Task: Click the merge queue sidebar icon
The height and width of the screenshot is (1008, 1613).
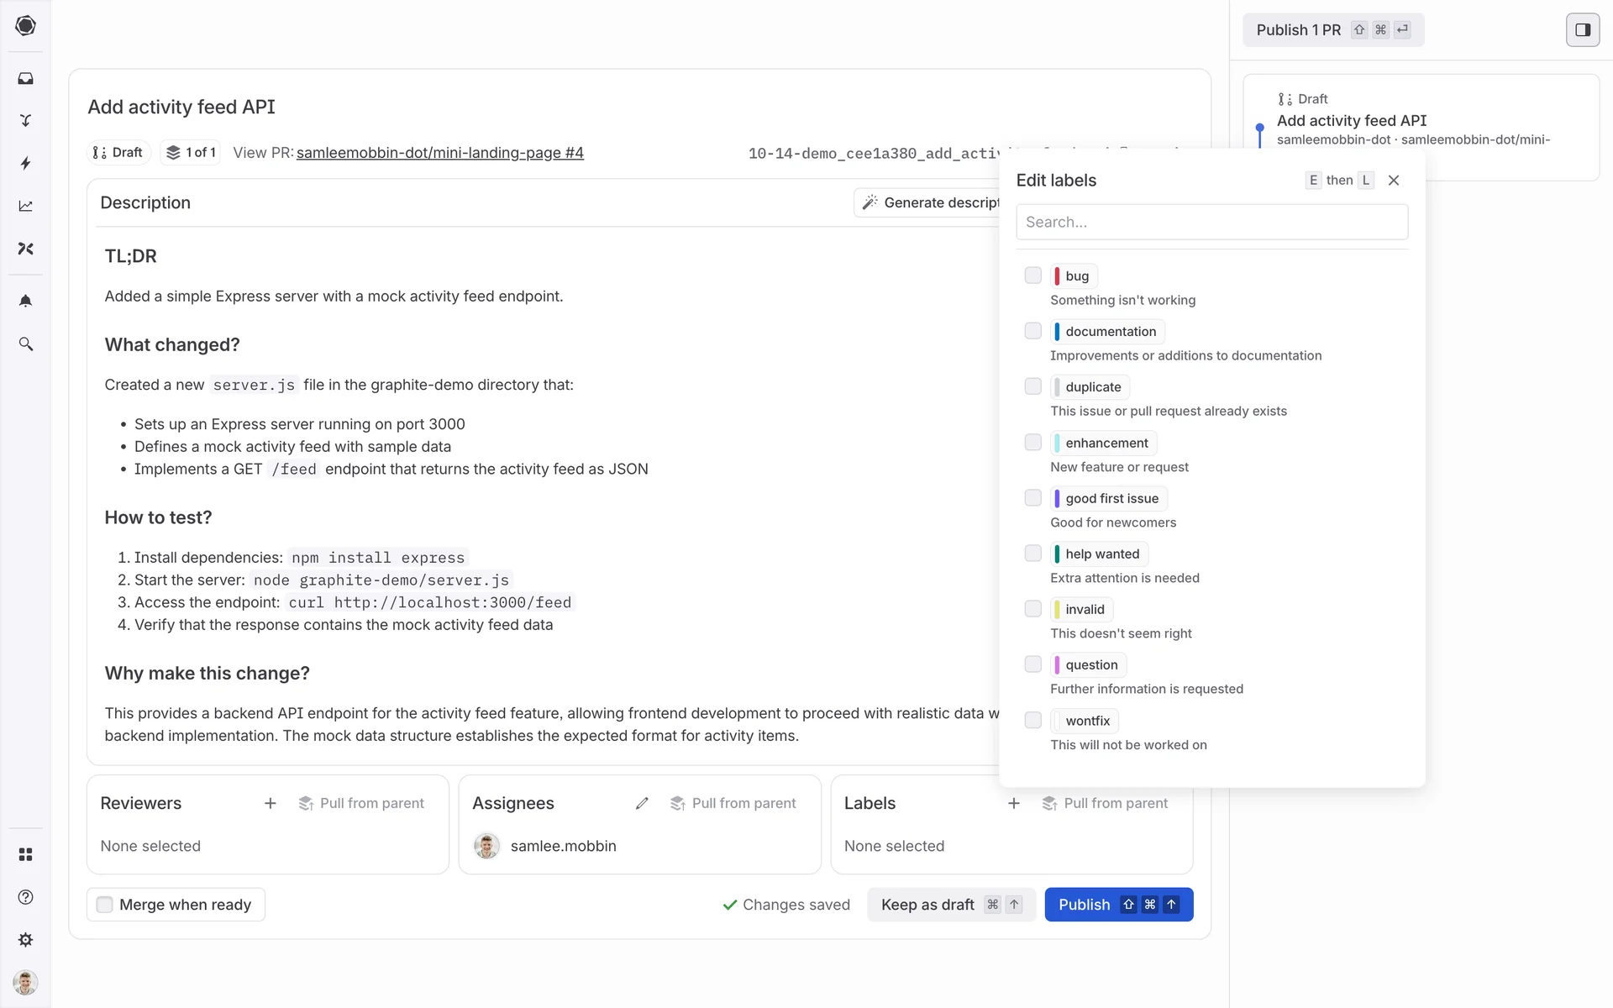Action: point(25,121)
